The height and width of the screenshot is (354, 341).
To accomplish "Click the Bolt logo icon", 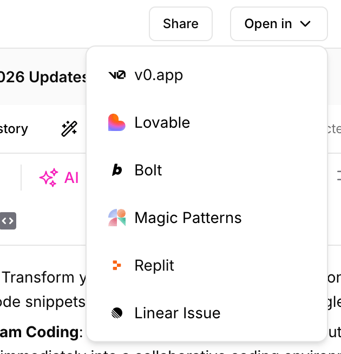I will [x=117, y=171].
